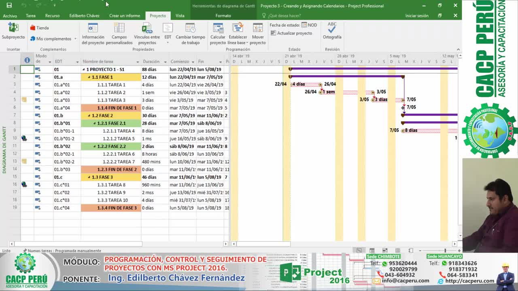Open Duración column filter dropdown
This screenshot has height=291, width=518.
[165, 62]
